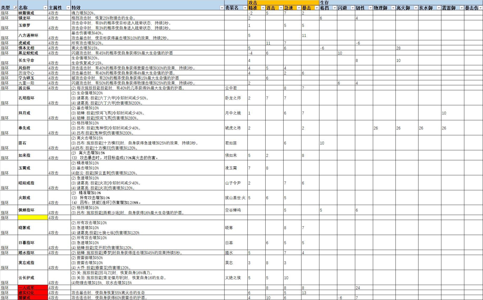Select the empty yellow highlighted name cell
Image resolution: width=483 pixels, height=300 pixels.
pyautogui.click(x=33, y=218)
